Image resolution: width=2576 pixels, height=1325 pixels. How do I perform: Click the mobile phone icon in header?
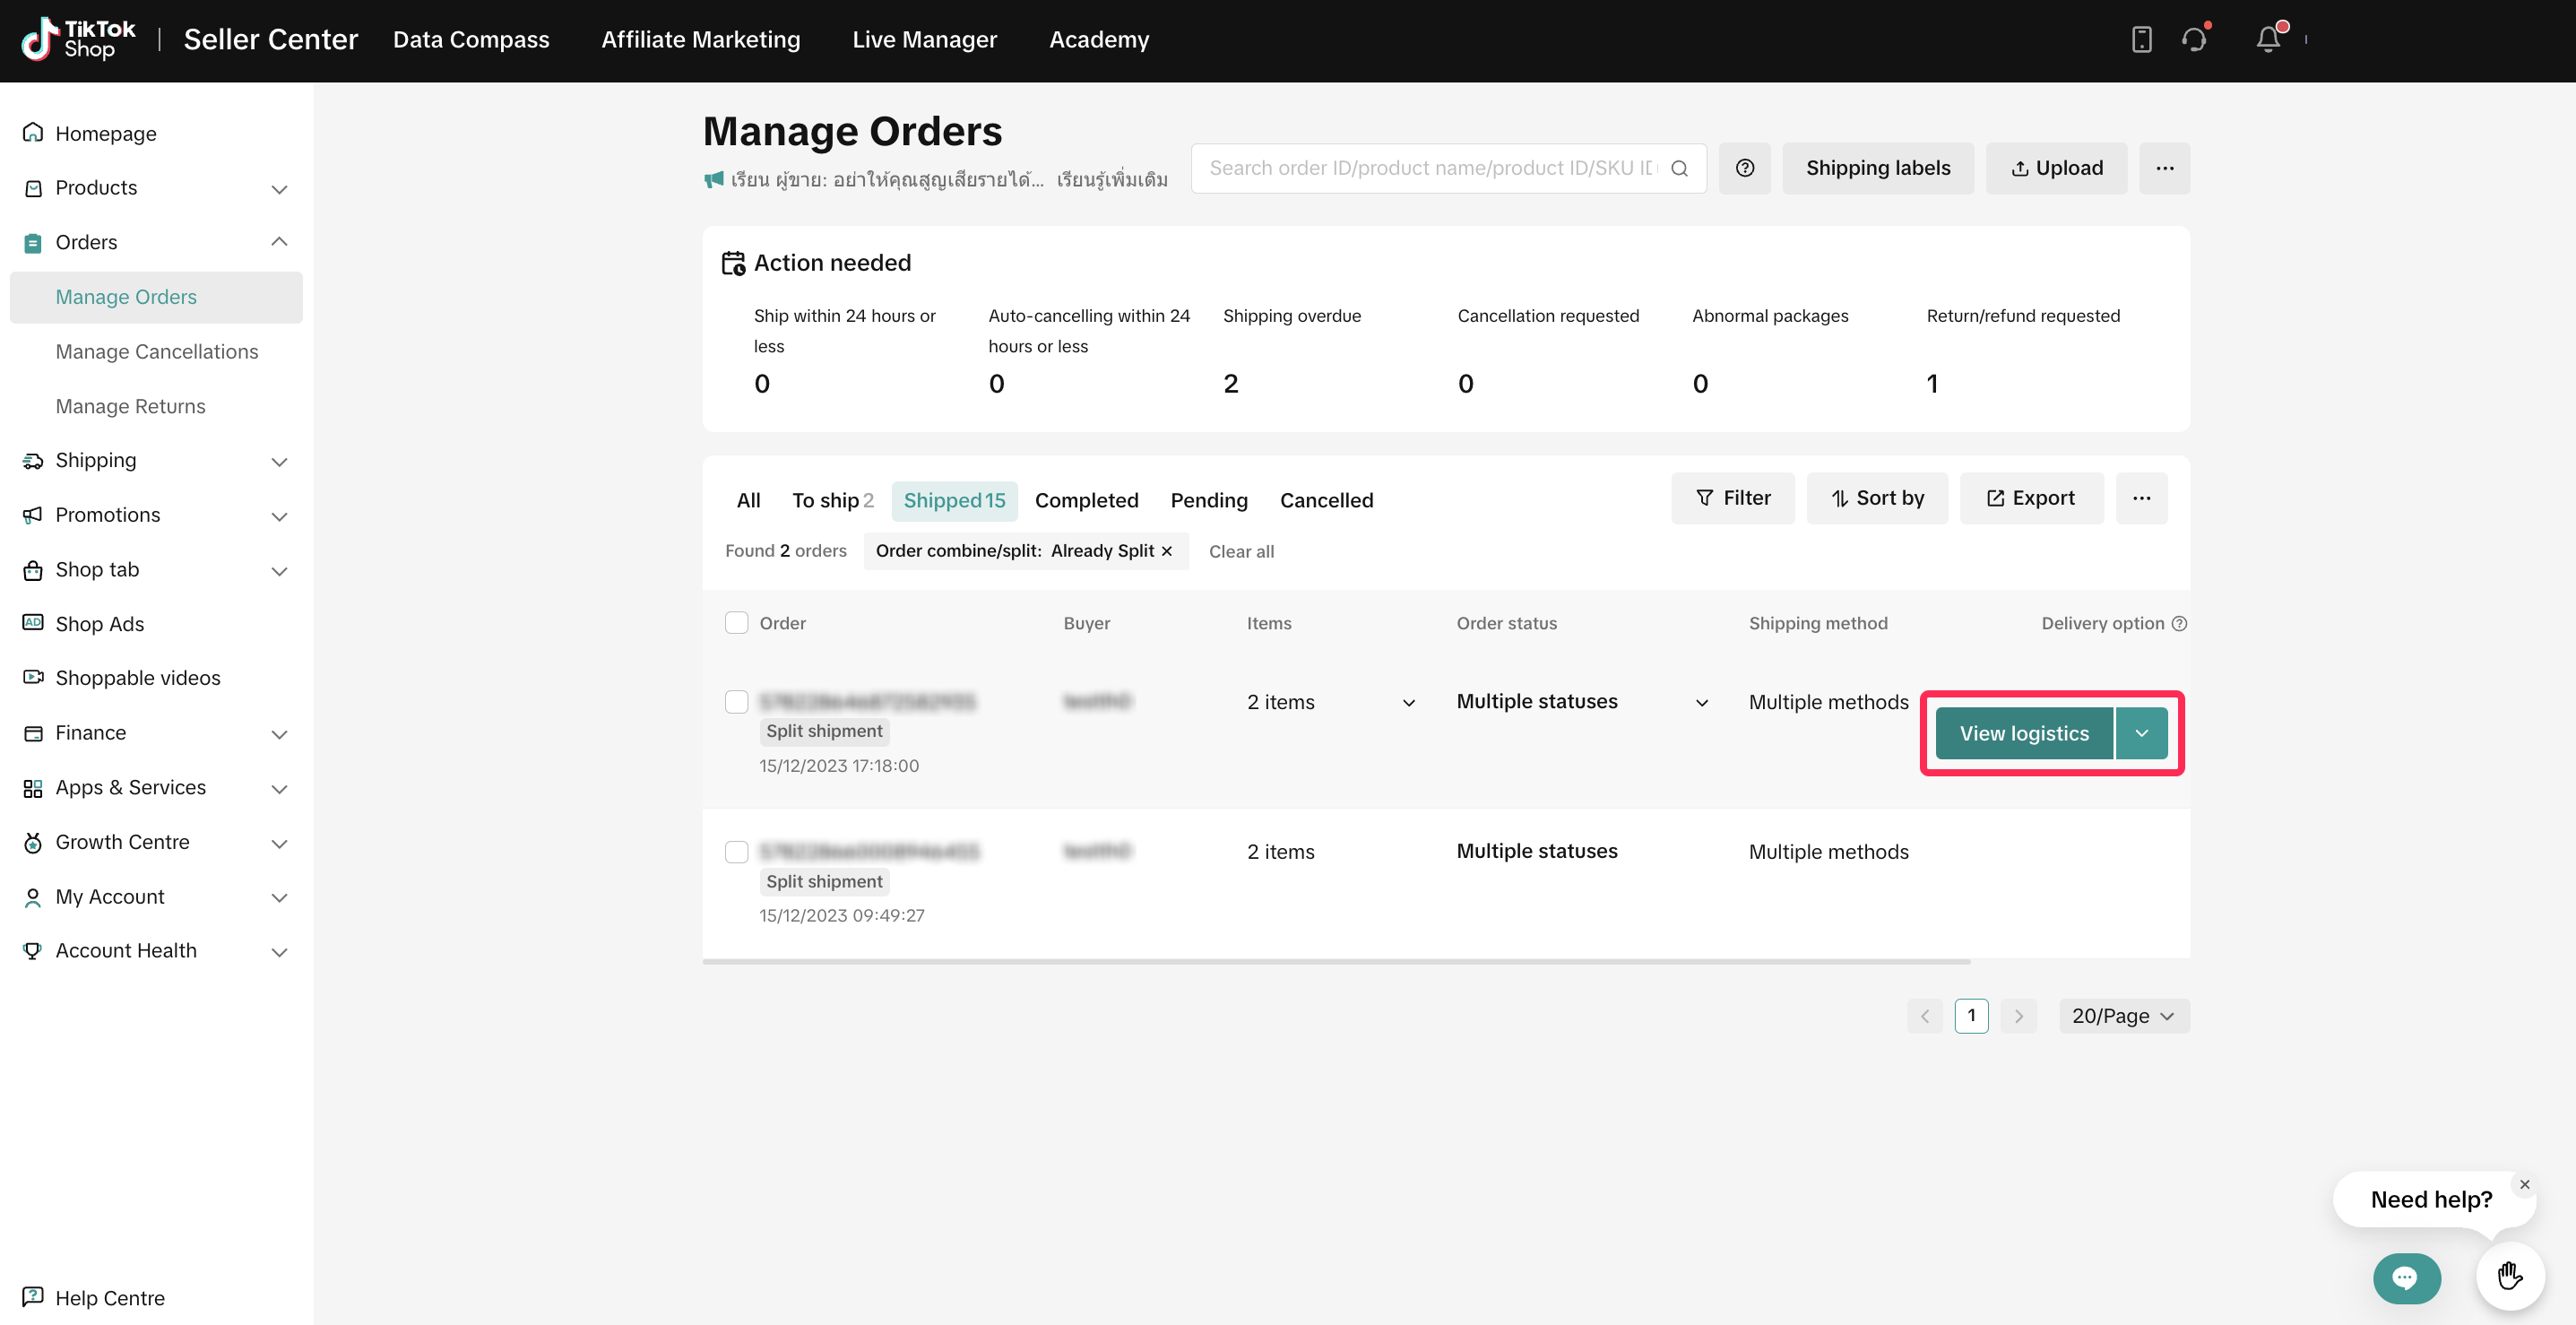(2141, 39)
